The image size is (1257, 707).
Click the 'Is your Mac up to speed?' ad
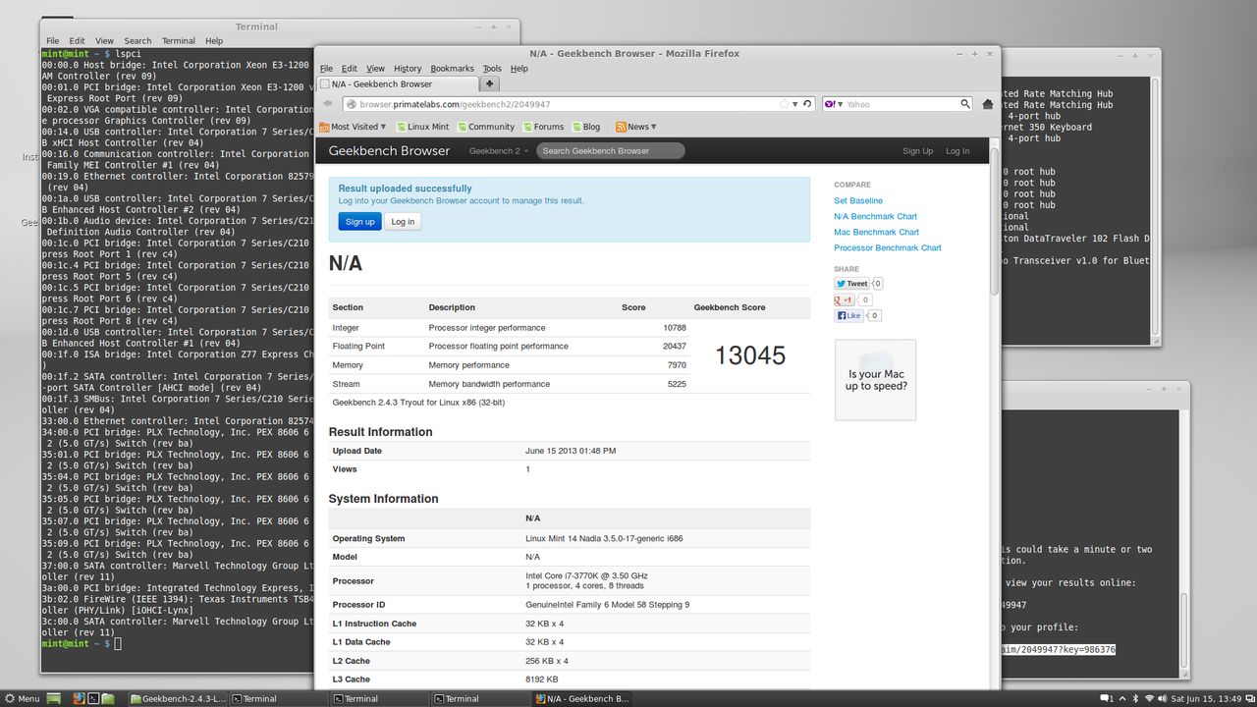click(x=875, y=380)
